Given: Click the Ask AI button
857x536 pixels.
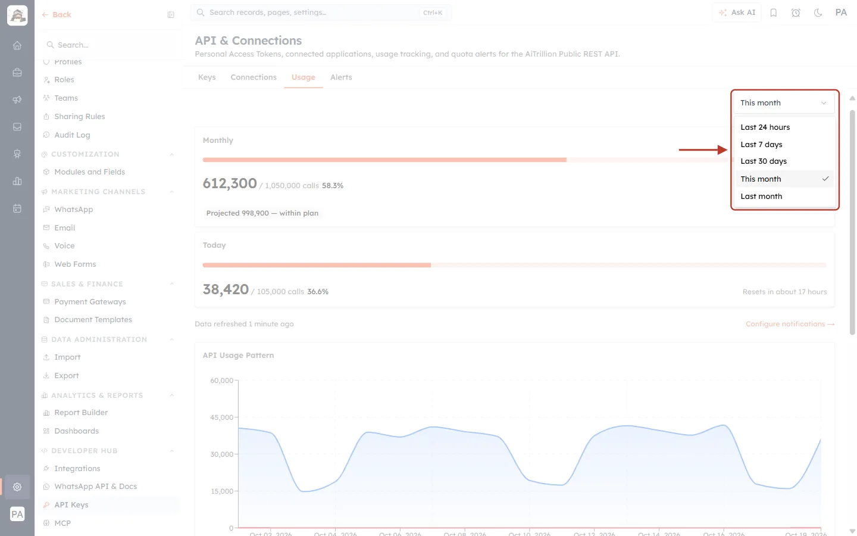Looking at the screenshot, I should 737,13.
